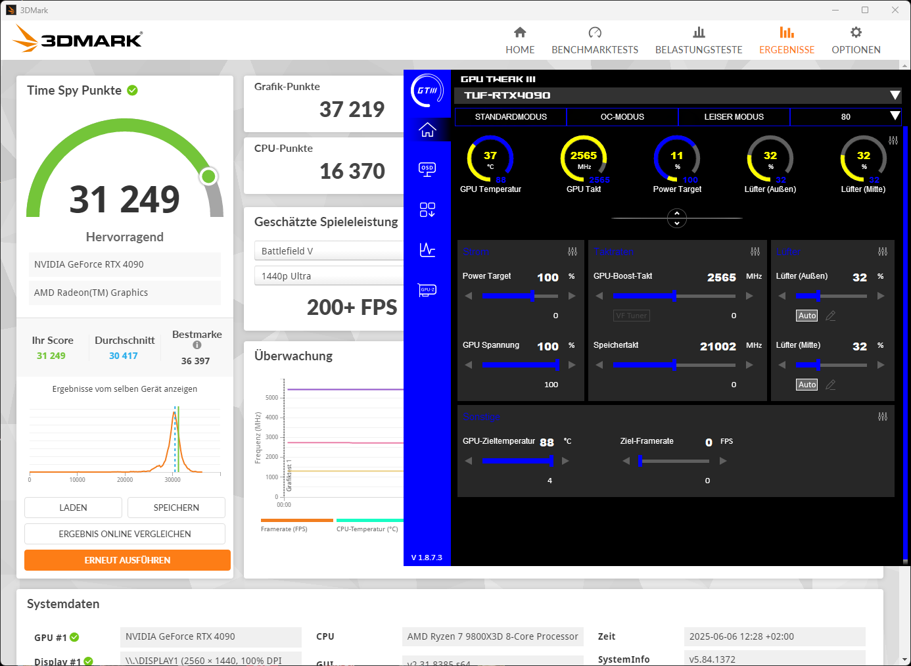Click the GPU Tweak panel blue scrollbar
The image size is (911, 666).
(x=905, y=342)
